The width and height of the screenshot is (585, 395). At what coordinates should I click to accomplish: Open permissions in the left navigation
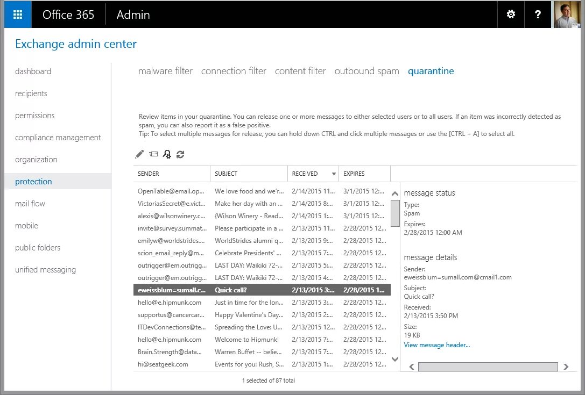[34, 115]
